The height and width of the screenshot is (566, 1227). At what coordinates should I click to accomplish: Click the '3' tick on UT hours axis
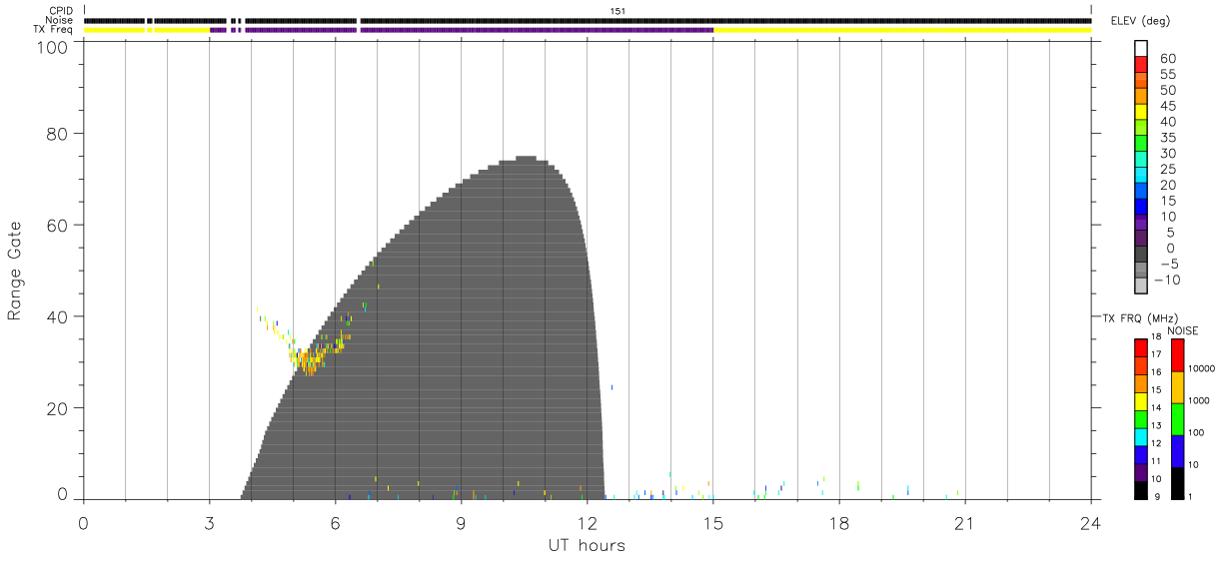pyautogui.click(x=209, y=522)
